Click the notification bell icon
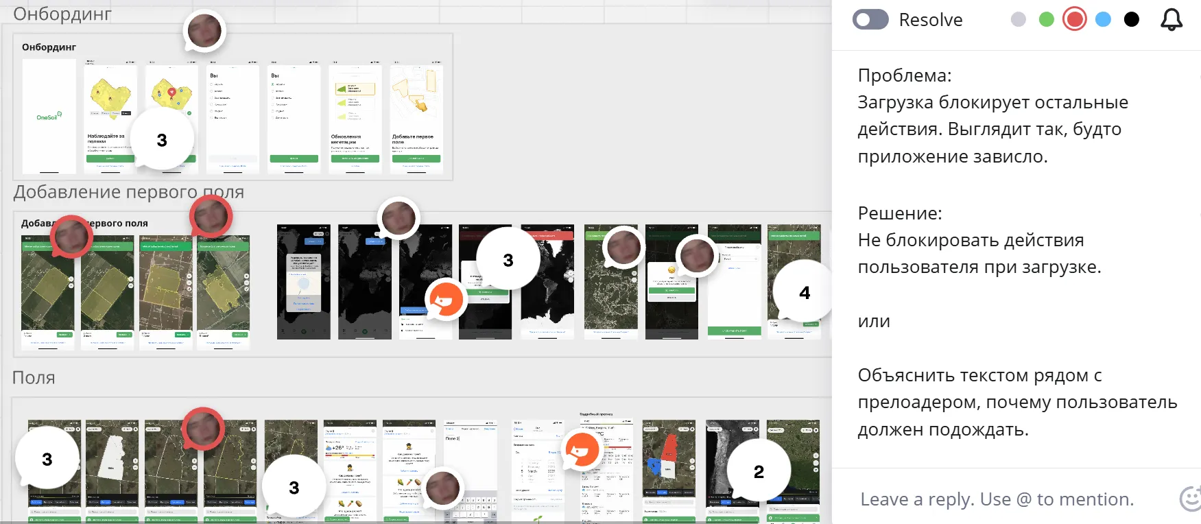Image resolution: width=1201 pixels, height=524 pixels. 1172,20
